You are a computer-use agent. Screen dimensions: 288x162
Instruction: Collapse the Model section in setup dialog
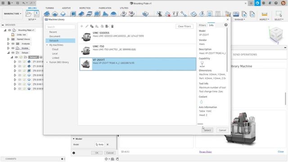click(74, 139)
